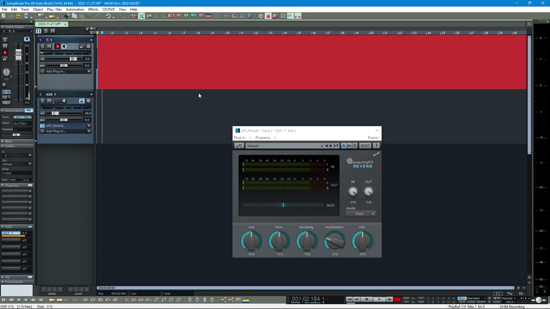
Task: Click the red record transport button
Action: coord(397,299)
